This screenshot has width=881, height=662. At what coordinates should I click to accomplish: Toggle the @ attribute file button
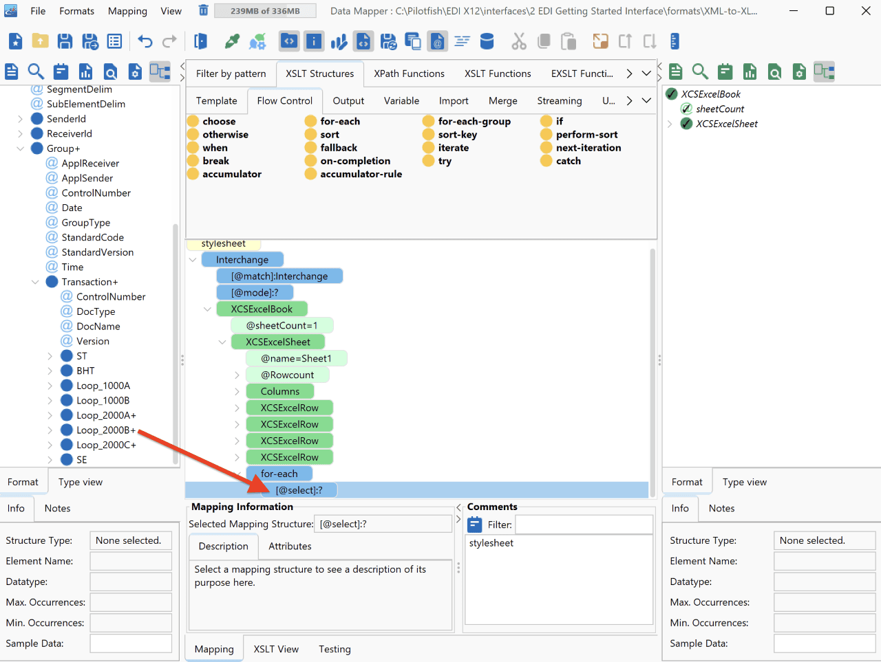point(437,41)
